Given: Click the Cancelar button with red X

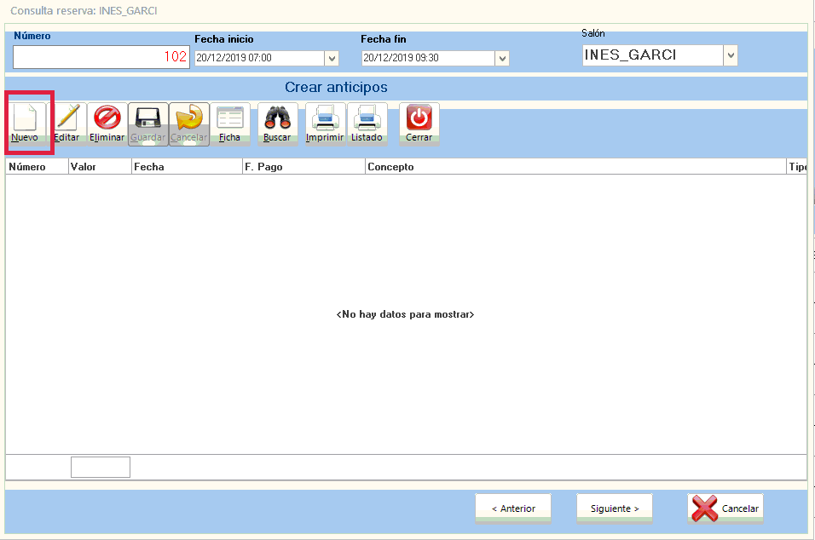Looking at the screenshot, I should [725, 508].
